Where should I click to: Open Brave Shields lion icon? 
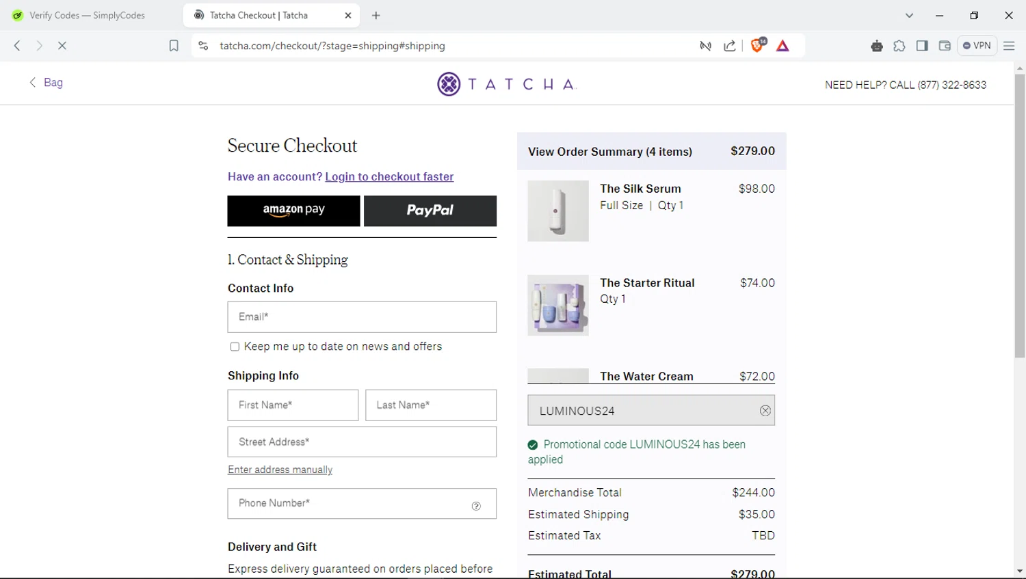(x=758, y=45)
